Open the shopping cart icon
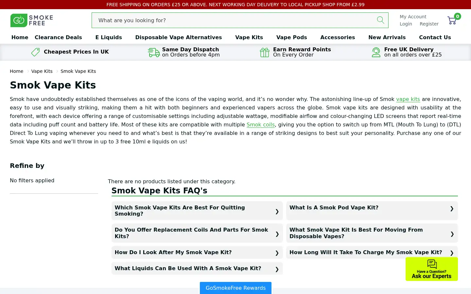 pyautogui.click(x=452, y=21)
